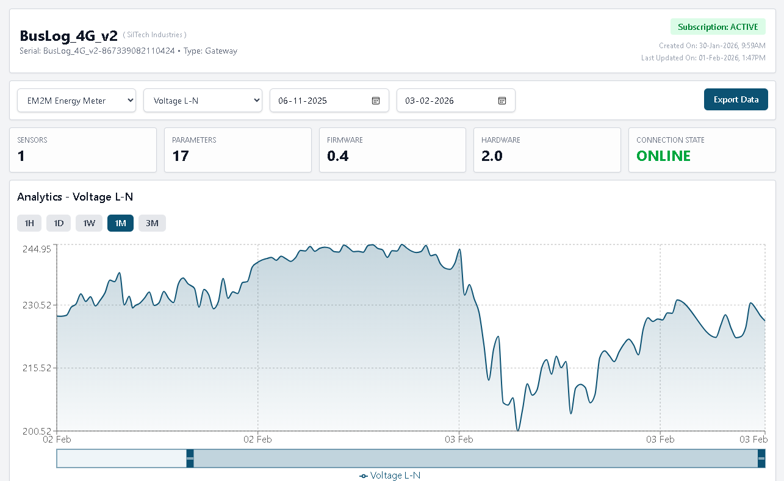Click the Subscription: ACTIVE badge

[717, 27]
